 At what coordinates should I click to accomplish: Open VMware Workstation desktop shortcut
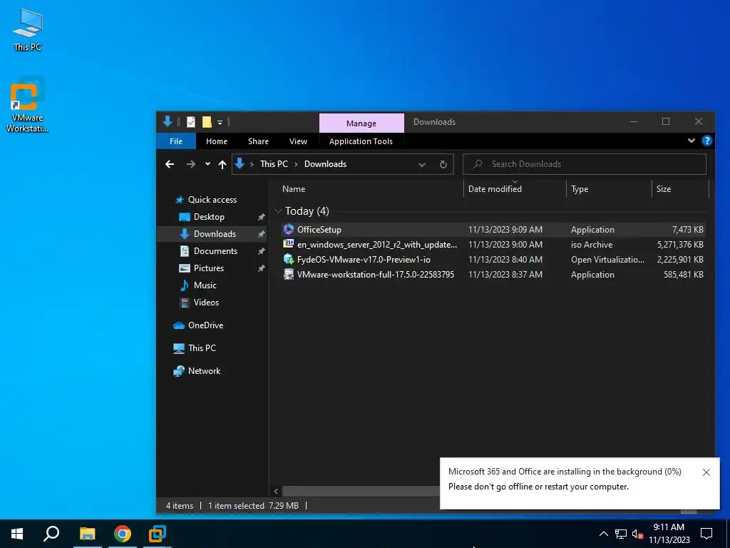28,106
